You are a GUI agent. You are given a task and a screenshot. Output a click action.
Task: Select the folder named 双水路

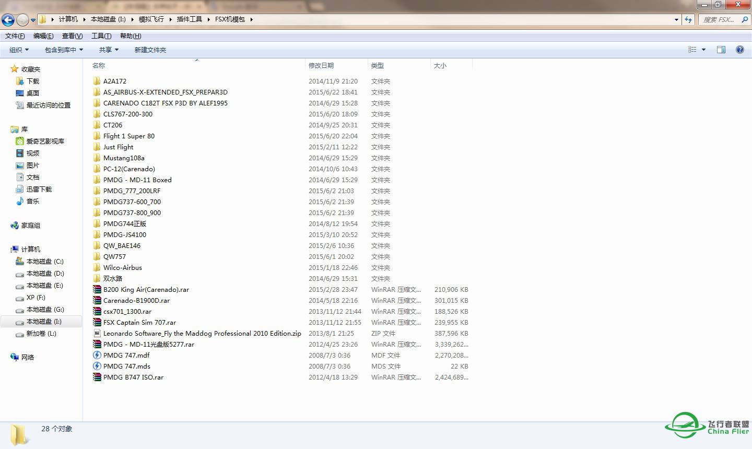pos(113,279)
